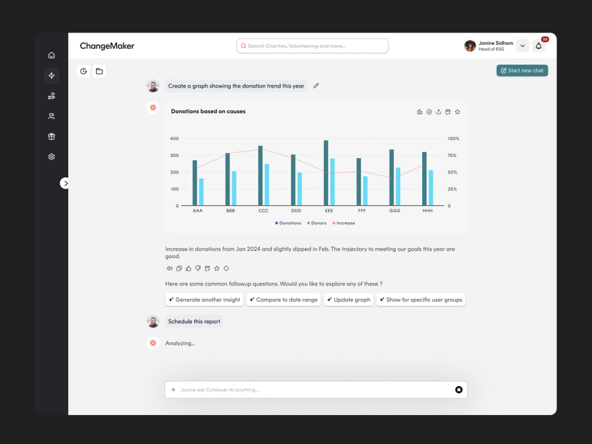Click Generate another insight suggestion
Screen dimensions: 592x444
(x=204, y=300)
